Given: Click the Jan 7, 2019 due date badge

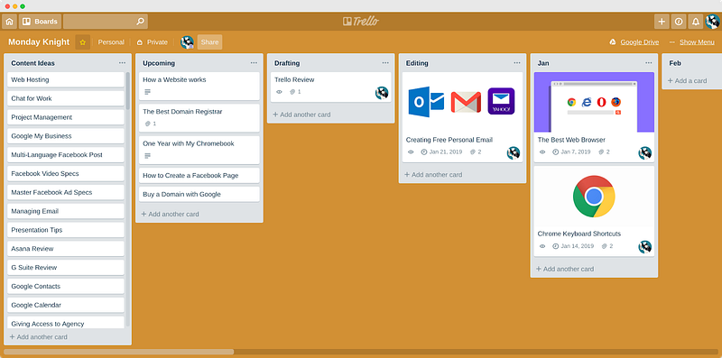Looking at the screenshot, I should click(571, 151).
